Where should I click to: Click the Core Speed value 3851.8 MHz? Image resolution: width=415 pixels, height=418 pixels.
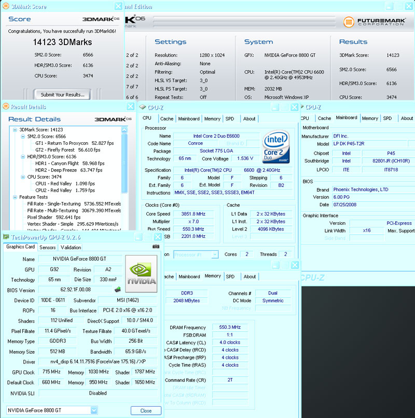(193, 214)
